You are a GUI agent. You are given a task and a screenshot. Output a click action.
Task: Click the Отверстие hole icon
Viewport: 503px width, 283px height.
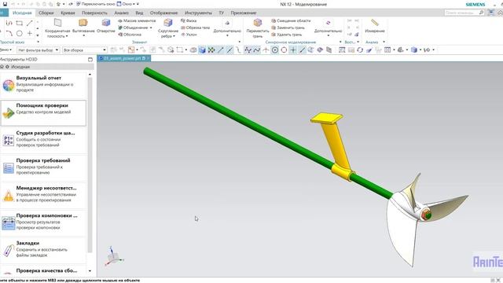[x=106, y=23]
